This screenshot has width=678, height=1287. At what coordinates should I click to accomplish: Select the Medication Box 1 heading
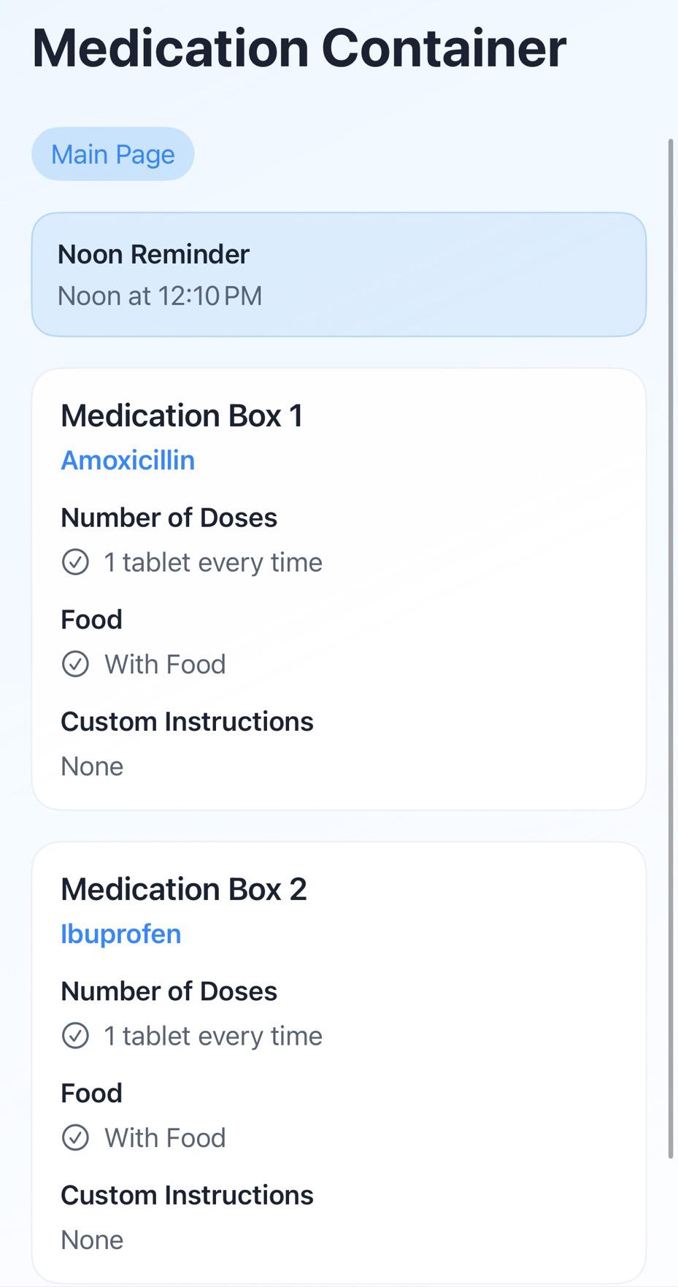pyautogui.click(x=182, y=416)
